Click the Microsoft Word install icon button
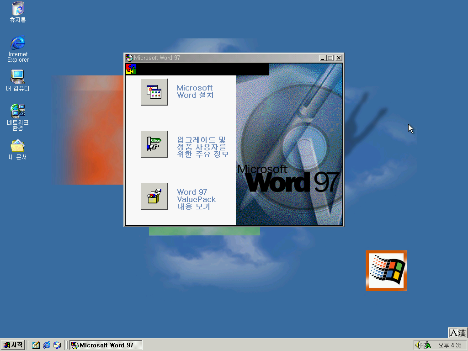Viewport: 468px width, 351px height. point(154,92)
